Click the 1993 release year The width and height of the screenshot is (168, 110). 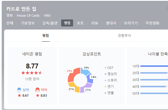(x=47, y=16)
